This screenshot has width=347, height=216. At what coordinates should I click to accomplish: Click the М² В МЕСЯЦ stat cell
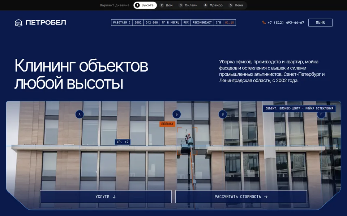[x=171, y=22]
